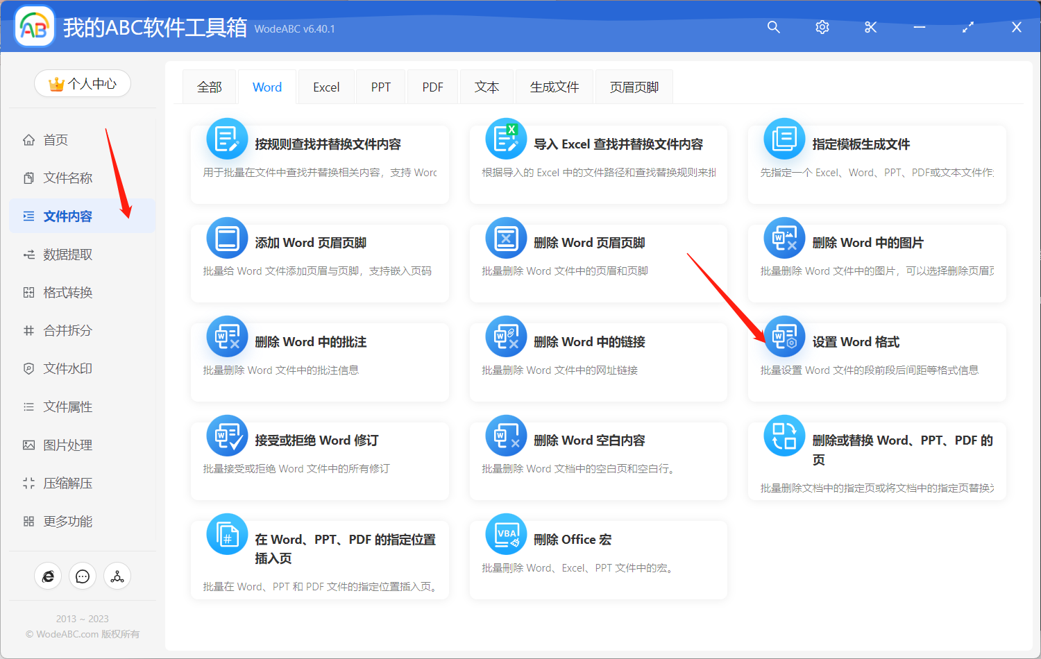Open the feedback chat bubble icon
The image size is (1041, 659).
point(83,576)
